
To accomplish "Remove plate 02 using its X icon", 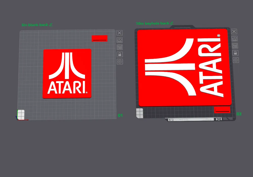I will [234, 31].
